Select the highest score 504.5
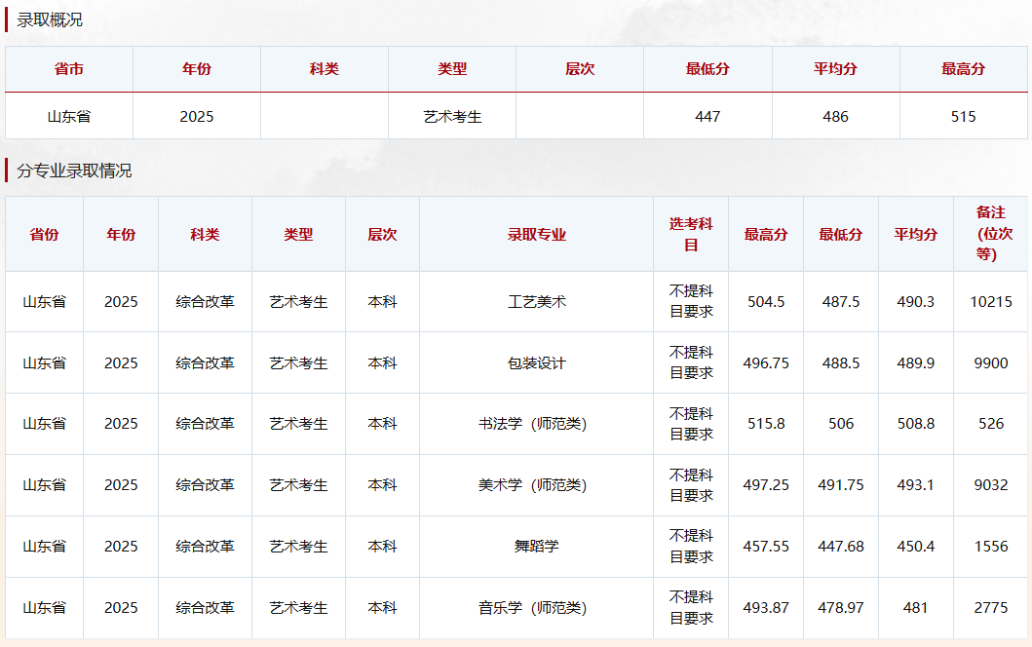Screen dimensions: 1032x647 click(766, 302)
